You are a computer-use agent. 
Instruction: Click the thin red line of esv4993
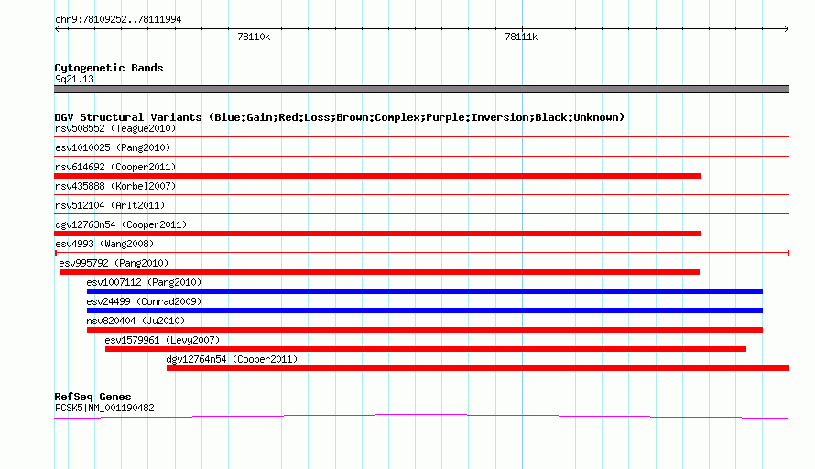point(422,253)
